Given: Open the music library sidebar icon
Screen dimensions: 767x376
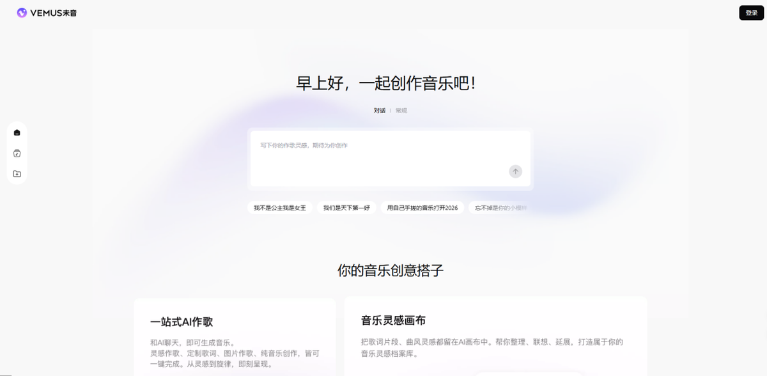Looking at the screenshot, I should [x=17, y=153].
